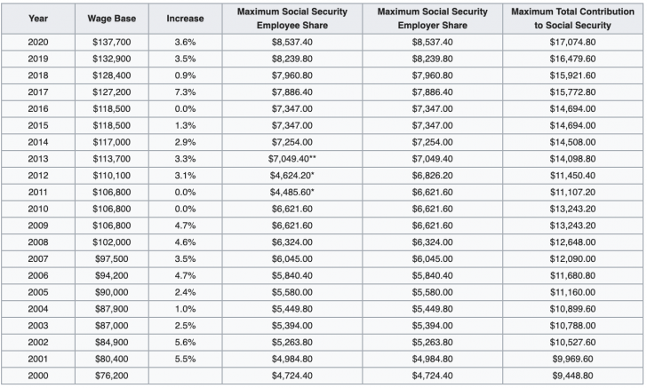
Task: Select the 2020 year cell
Action: tap(37, 41)
